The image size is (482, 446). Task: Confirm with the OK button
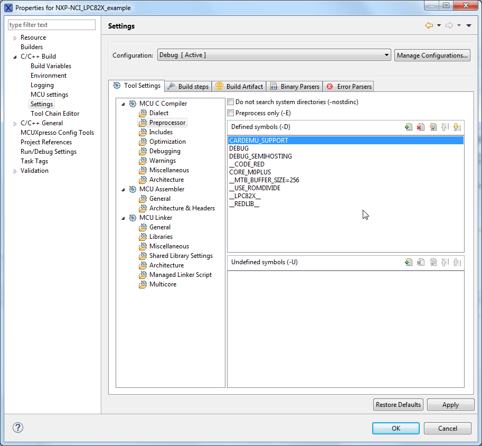click(395, 428)
